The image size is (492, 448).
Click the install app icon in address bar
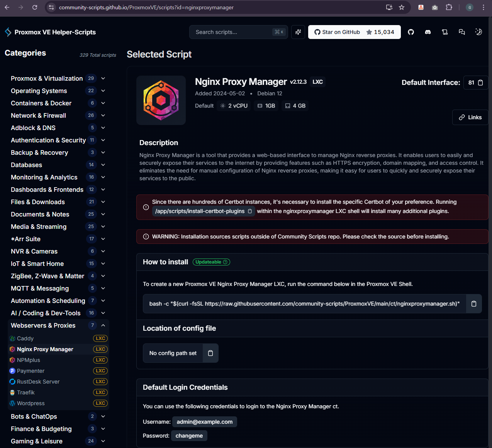click(x=389, y=7)
